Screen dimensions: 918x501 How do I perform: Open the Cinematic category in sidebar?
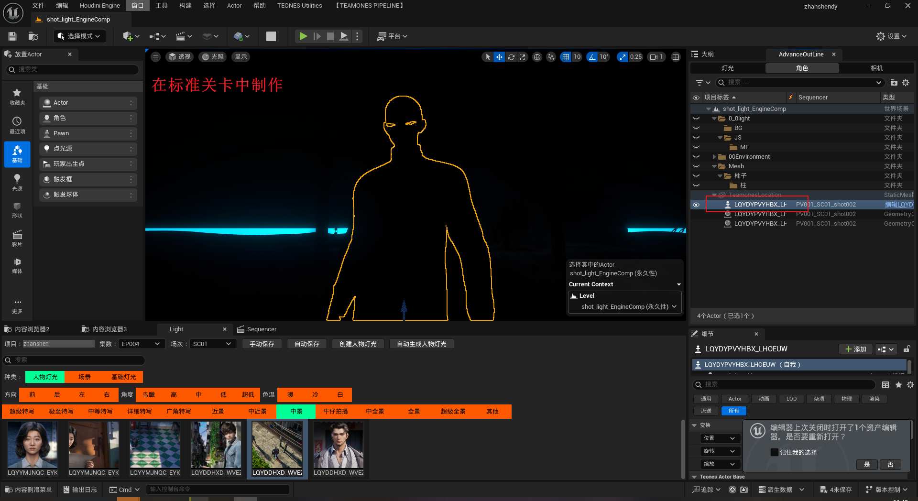click(x=17, y=238)
